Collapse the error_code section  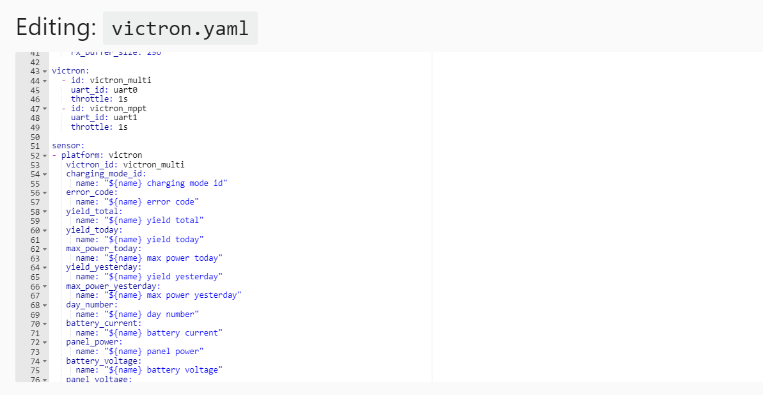pos(45,192)
